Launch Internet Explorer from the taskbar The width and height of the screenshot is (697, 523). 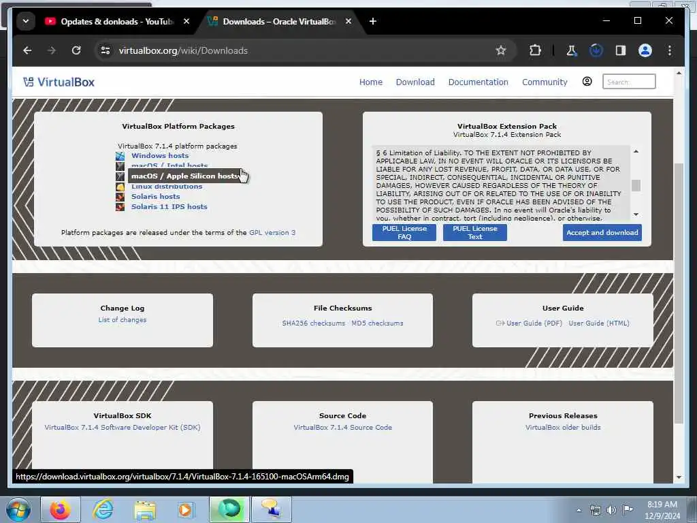click(x=103, y=509)
